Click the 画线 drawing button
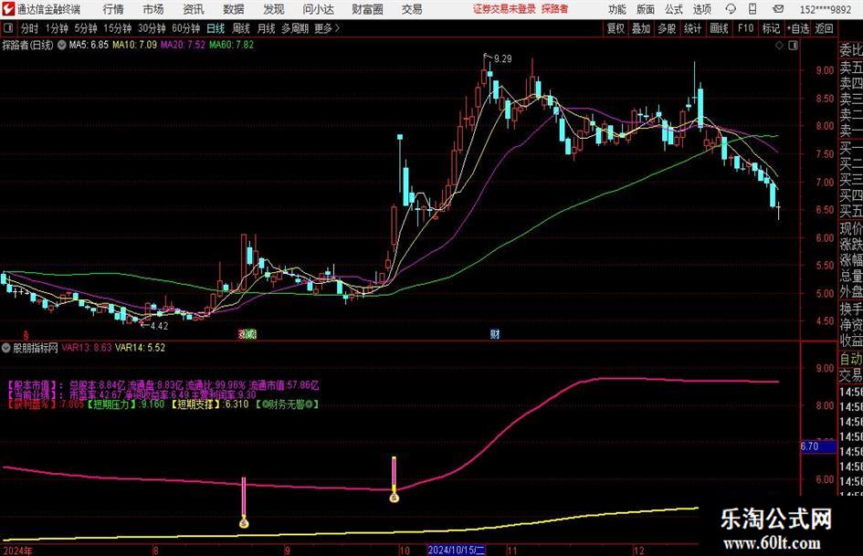The image size is (863, 556). tap(719, 28)
